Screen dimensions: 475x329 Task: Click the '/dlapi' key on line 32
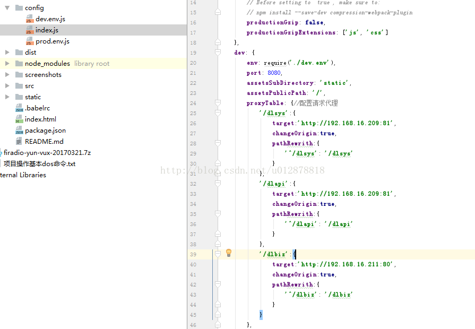[x=273, y=184]
